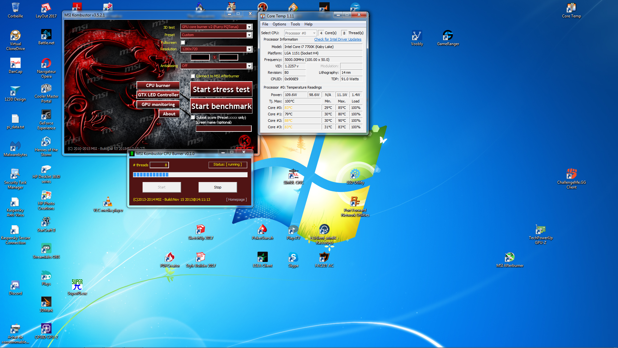The width and height of the screenshot is (618, 348).
Task: Click Stop in the CPU Burner window
Action: point(218,187)
